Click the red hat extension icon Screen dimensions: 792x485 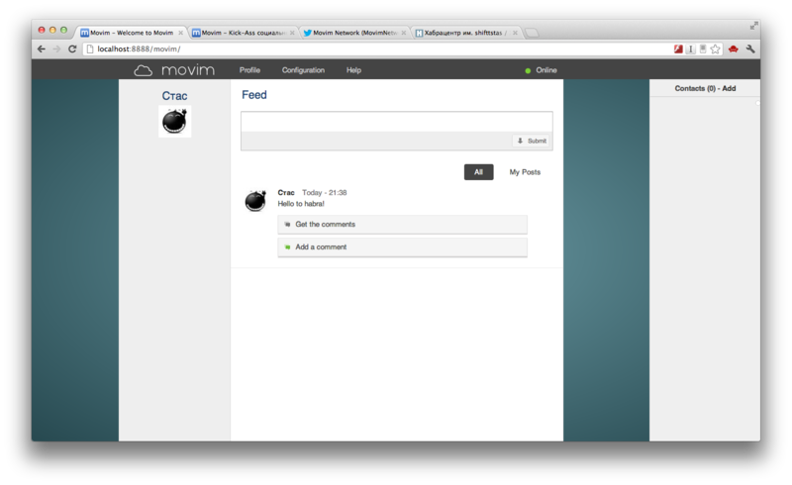pyautogui.click(x=734, y=49)
